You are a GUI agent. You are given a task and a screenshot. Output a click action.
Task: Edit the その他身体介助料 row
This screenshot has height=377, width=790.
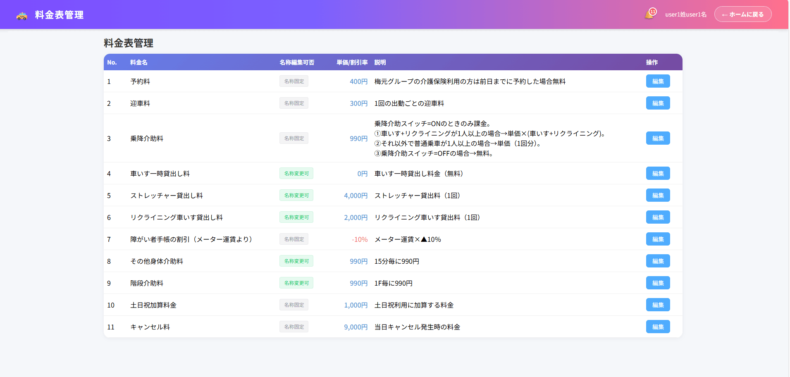coord(658,261)
